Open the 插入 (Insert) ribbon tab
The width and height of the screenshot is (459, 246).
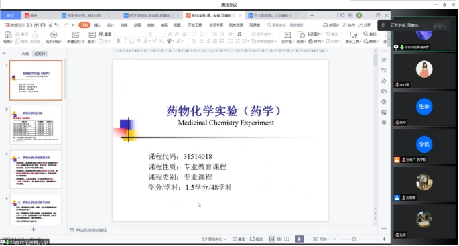pyautogui.click(x=98, y=25)
